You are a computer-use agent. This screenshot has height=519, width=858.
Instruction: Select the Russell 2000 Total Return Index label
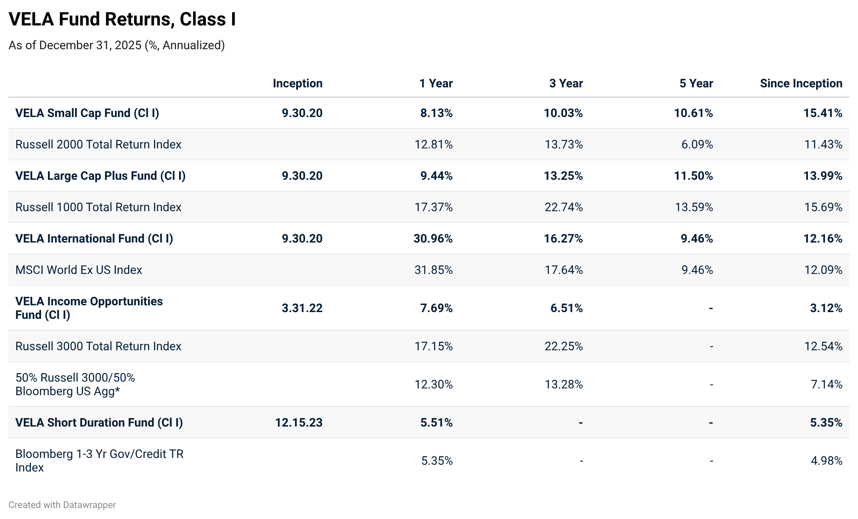(98, 144)
